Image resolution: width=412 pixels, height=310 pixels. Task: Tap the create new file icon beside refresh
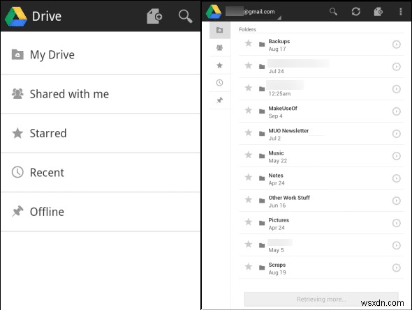[x=378, y=12]
